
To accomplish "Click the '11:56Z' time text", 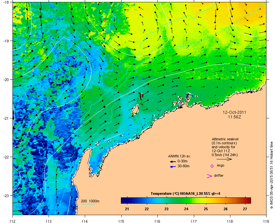I will 235,117.
